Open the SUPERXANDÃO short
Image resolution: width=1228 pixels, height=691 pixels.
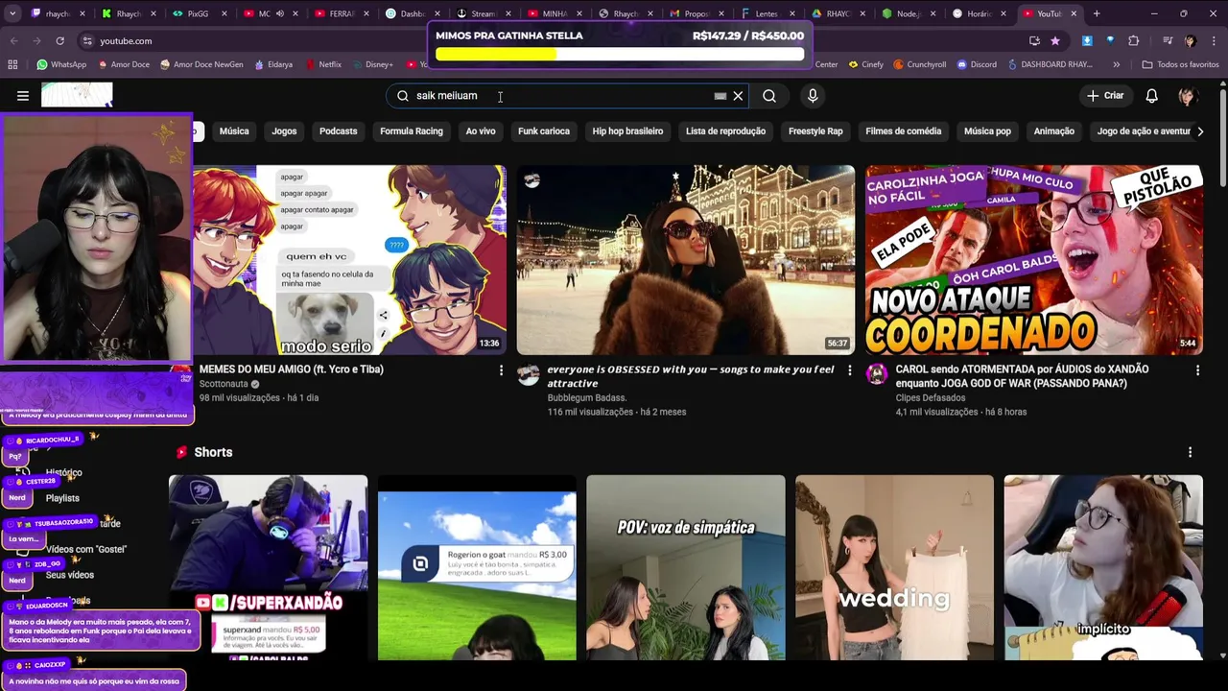(x=269, y=567)
